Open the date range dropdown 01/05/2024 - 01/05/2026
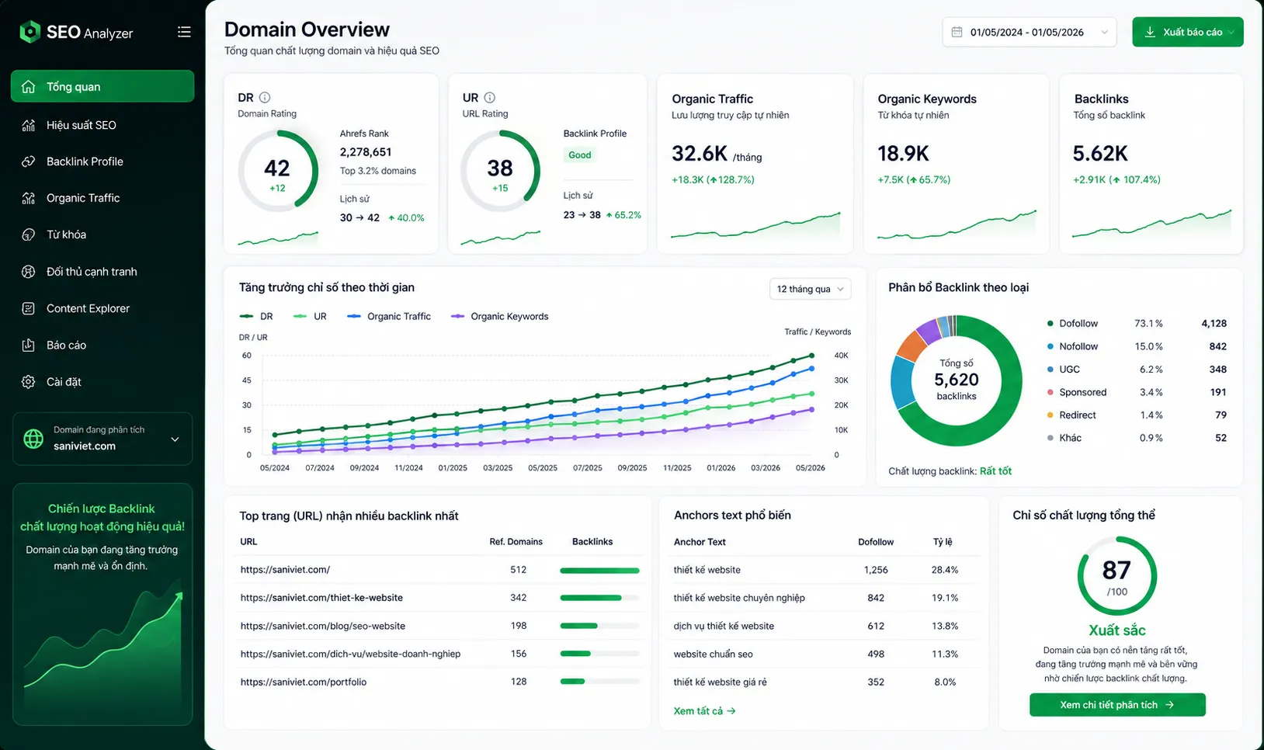This screenshot has width=1264, height=750. 1030,32
